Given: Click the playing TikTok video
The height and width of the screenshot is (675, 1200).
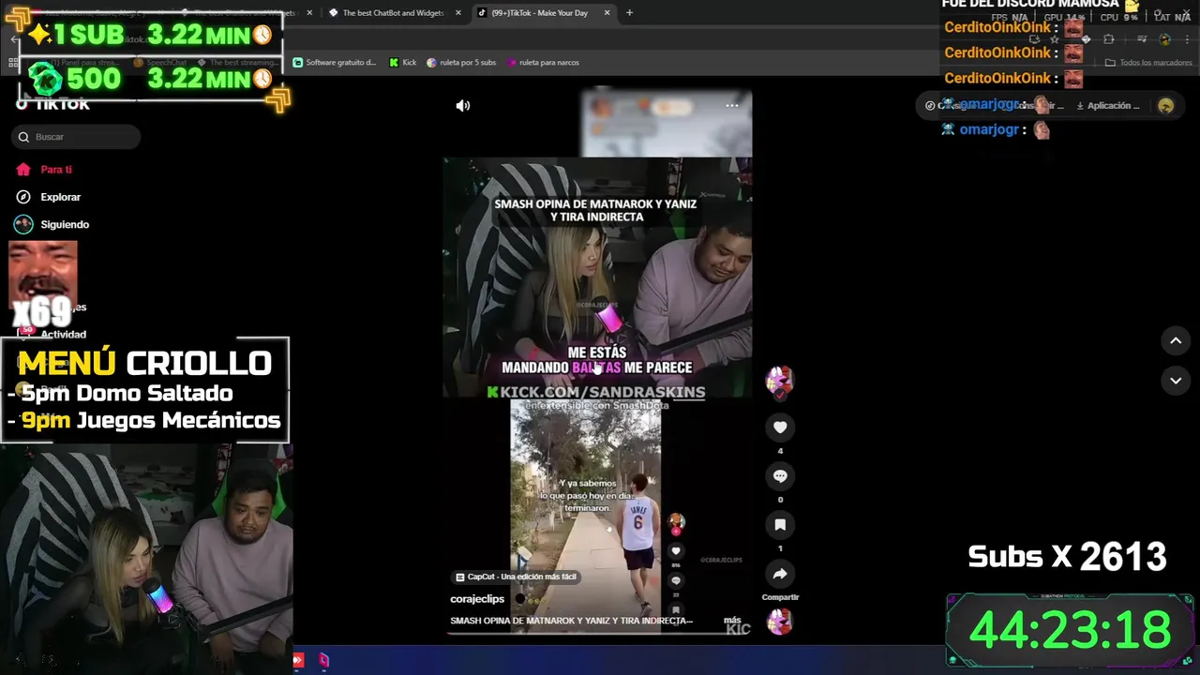Looking at the screenshot, I should tap(597, 365).
